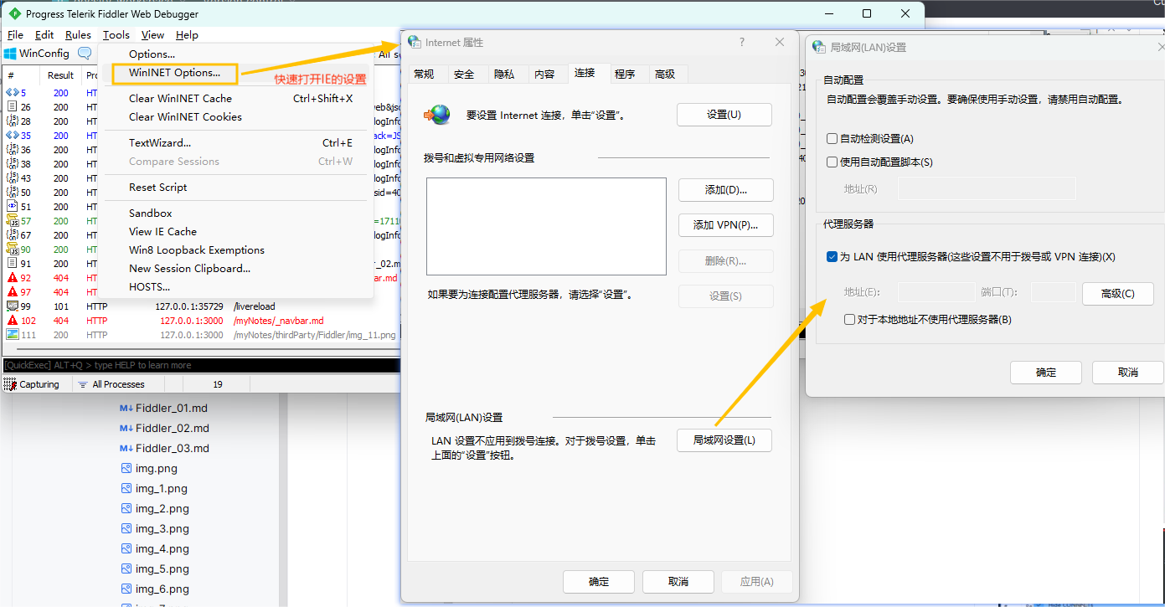
Task: Switch to the 安全 tab
Action: [464, 74]
